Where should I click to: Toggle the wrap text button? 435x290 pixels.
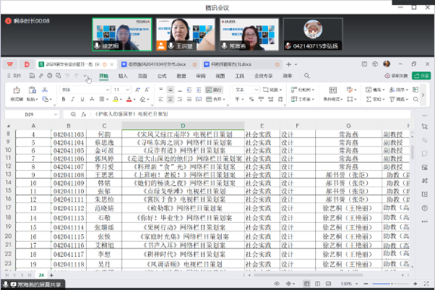click(x=214, y=90)
